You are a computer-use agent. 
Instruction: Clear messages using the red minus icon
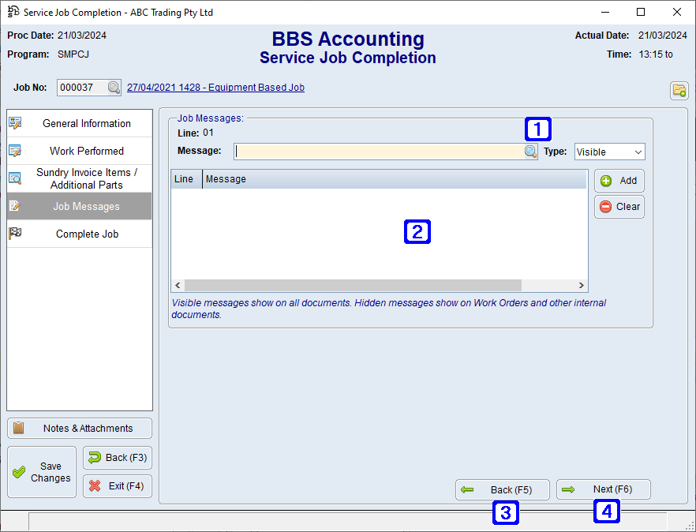click(619, 206)
